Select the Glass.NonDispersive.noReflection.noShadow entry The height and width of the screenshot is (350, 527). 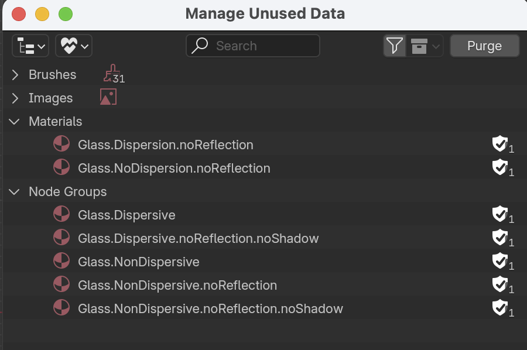[210, 308]
